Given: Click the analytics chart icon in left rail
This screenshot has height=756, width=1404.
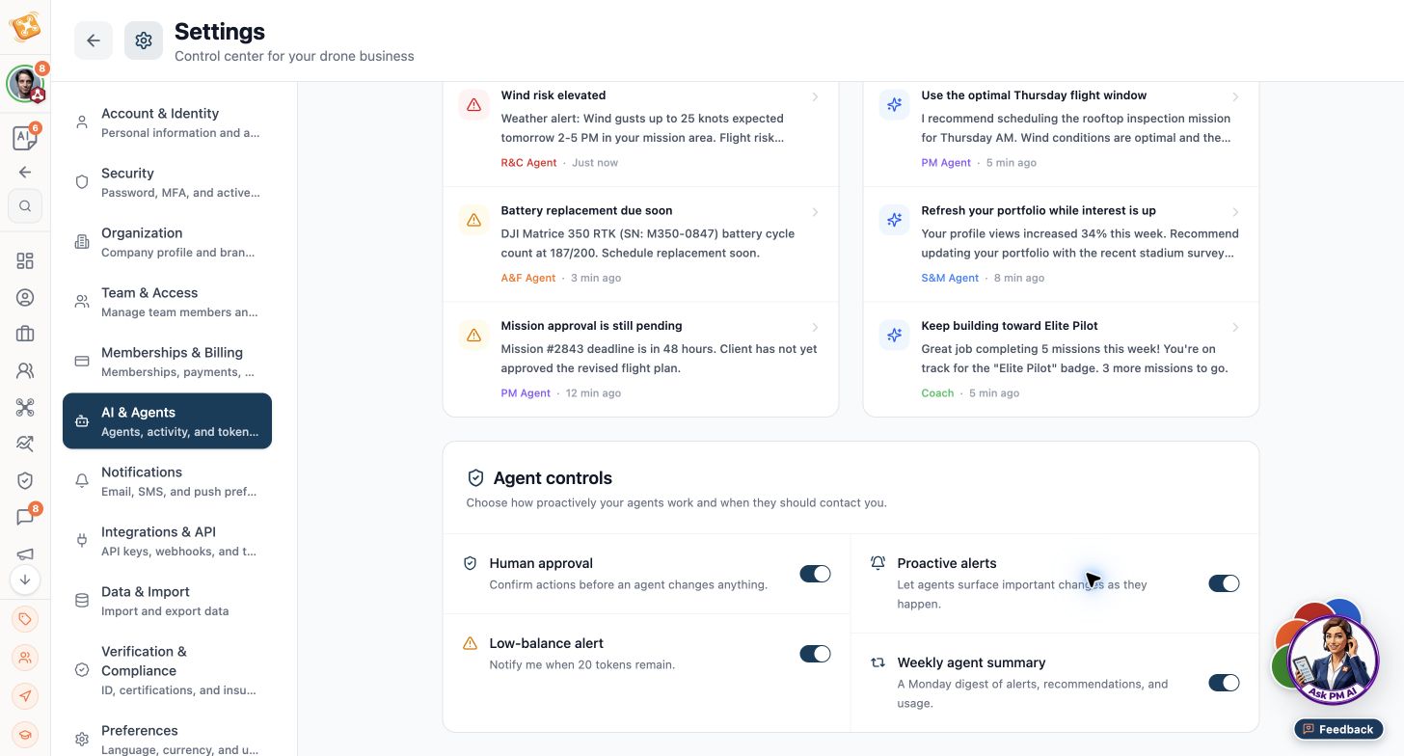Looking at the screenshot, I should click(x=25, y=444).
